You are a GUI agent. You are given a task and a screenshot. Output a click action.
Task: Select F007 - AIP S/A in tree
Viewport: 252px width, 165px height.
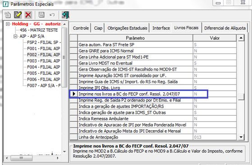point(44,85)
